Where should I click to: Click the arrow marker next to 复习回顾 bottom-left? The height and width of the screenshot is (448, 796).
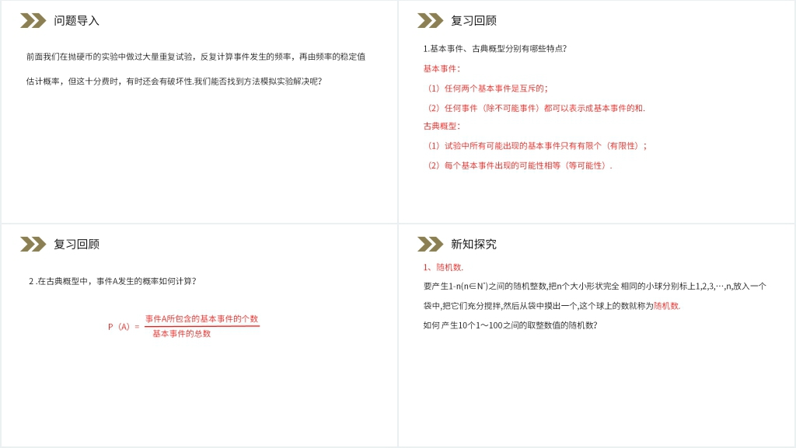coord(31,243)
